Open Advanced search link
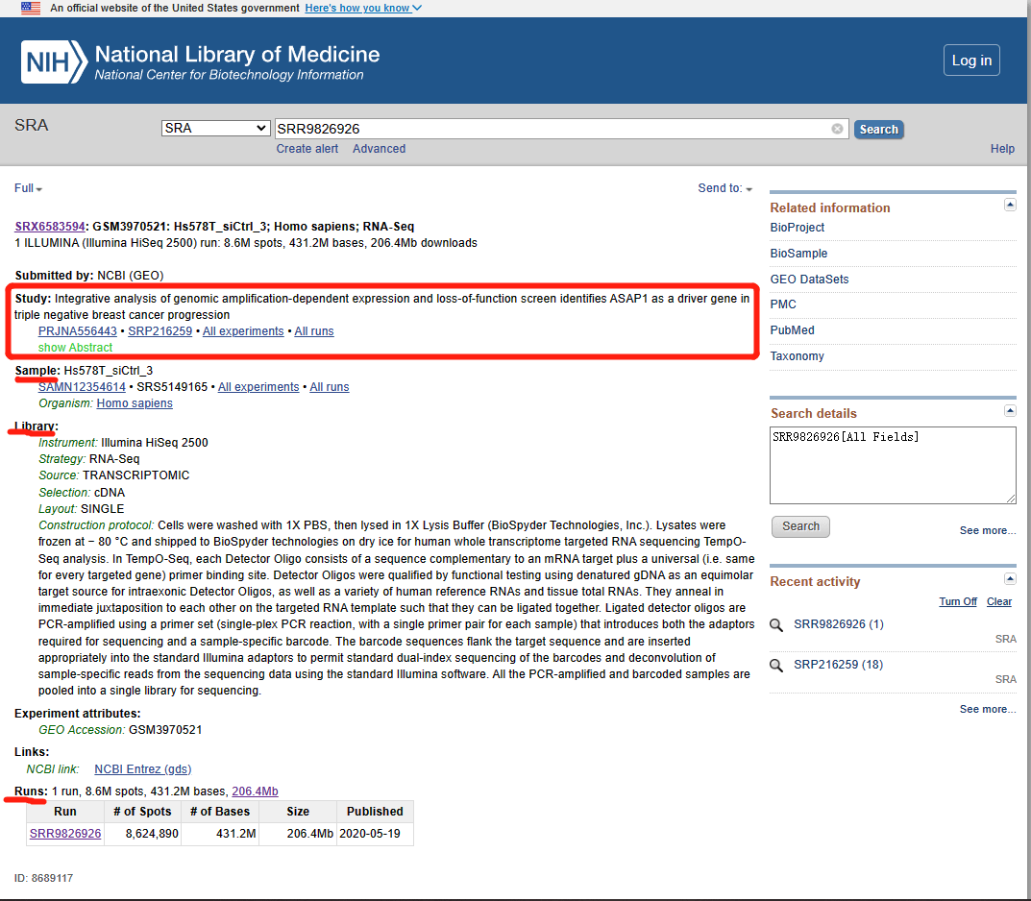 [379, 149]
